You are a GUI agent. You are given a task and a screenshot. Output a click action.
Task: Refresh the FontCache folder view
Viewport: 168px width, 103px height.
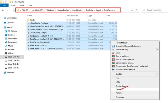pos(136,10)
